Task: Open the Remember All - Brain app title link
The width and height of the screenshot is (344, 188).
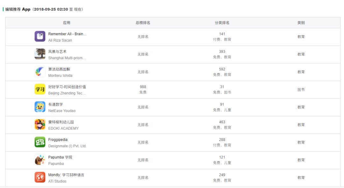Action: (67, 34)
